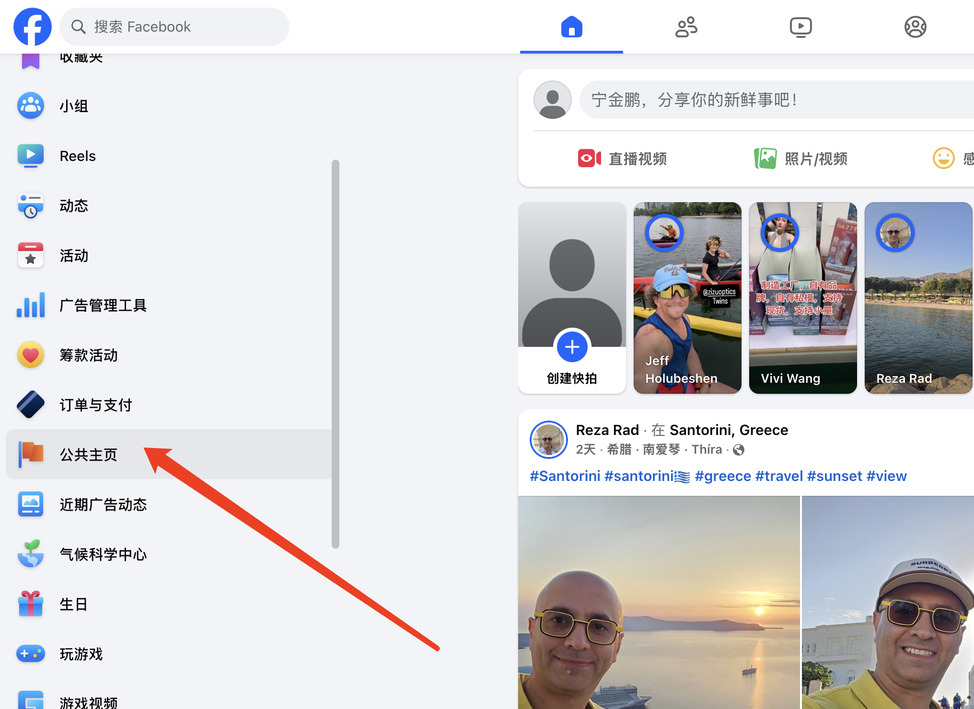974x709 pixels.
Task: Open Play games (玩游戏) controller icon
Action: (x=31, y=654)
